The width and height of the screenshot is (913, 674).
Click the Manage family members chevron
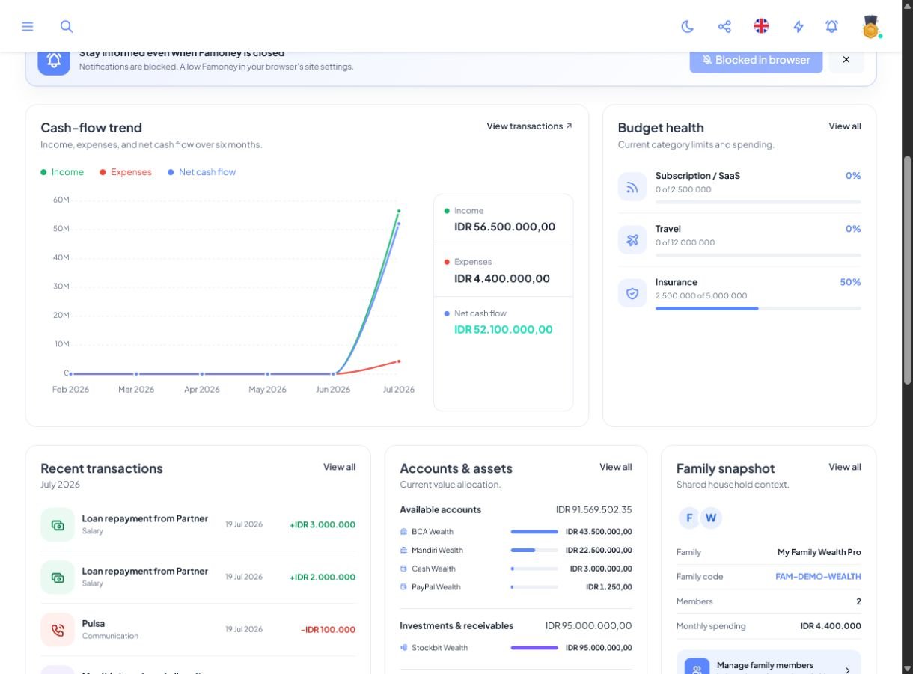848,670
